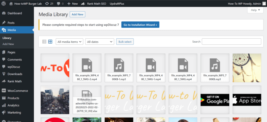
Task: Click the home icon beside How-toWP Burger Lab
Action: pos(11,4)
